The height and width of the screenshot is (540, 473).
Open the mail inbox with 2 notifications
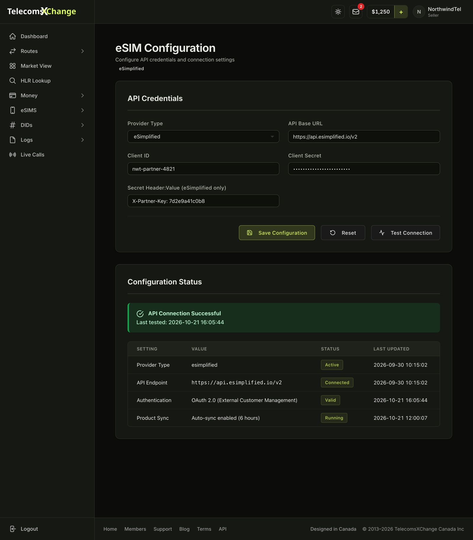[356, 12]
